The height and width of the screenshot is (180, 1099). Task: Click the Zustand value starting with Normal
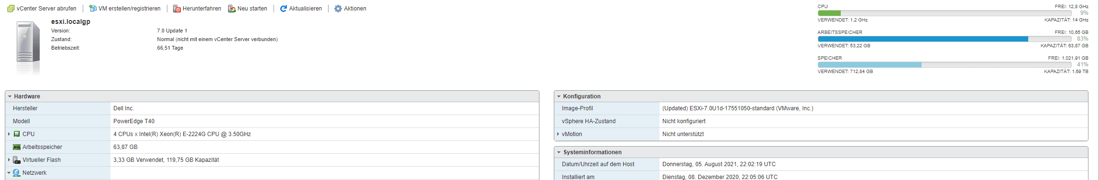tap(218, 39)
